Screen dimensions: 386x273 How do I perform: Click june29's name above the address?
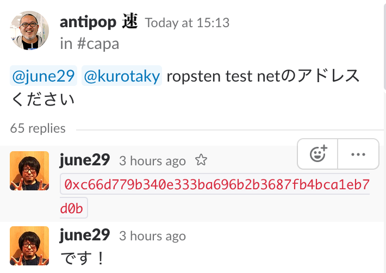click(85, 160)
